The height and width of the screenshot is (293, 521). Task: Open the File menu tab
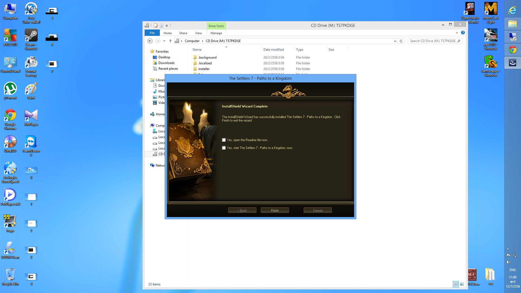152,33
